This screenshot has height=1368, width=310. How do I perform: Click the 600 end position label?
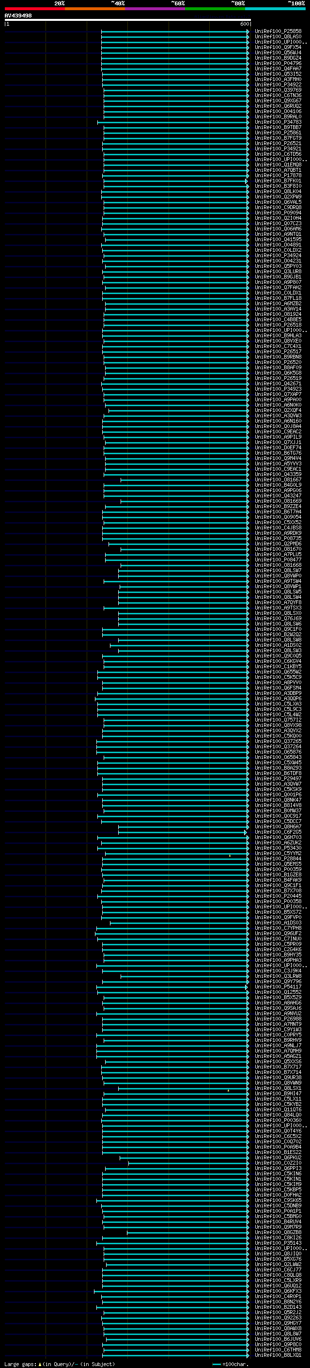coord(244,24)
